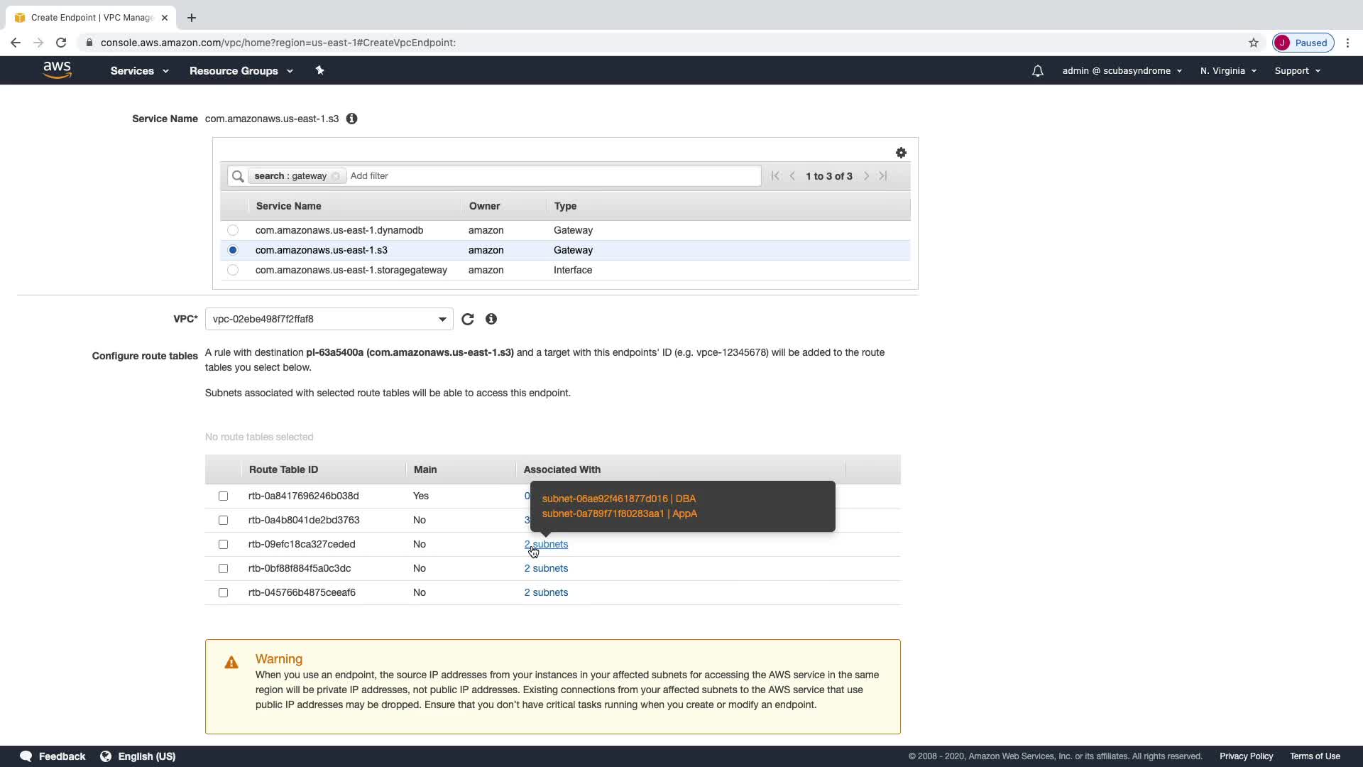The width and height of the screenshot is (1363, 767).
Task: Open table settings gear icon
Action: coord(901,153)
